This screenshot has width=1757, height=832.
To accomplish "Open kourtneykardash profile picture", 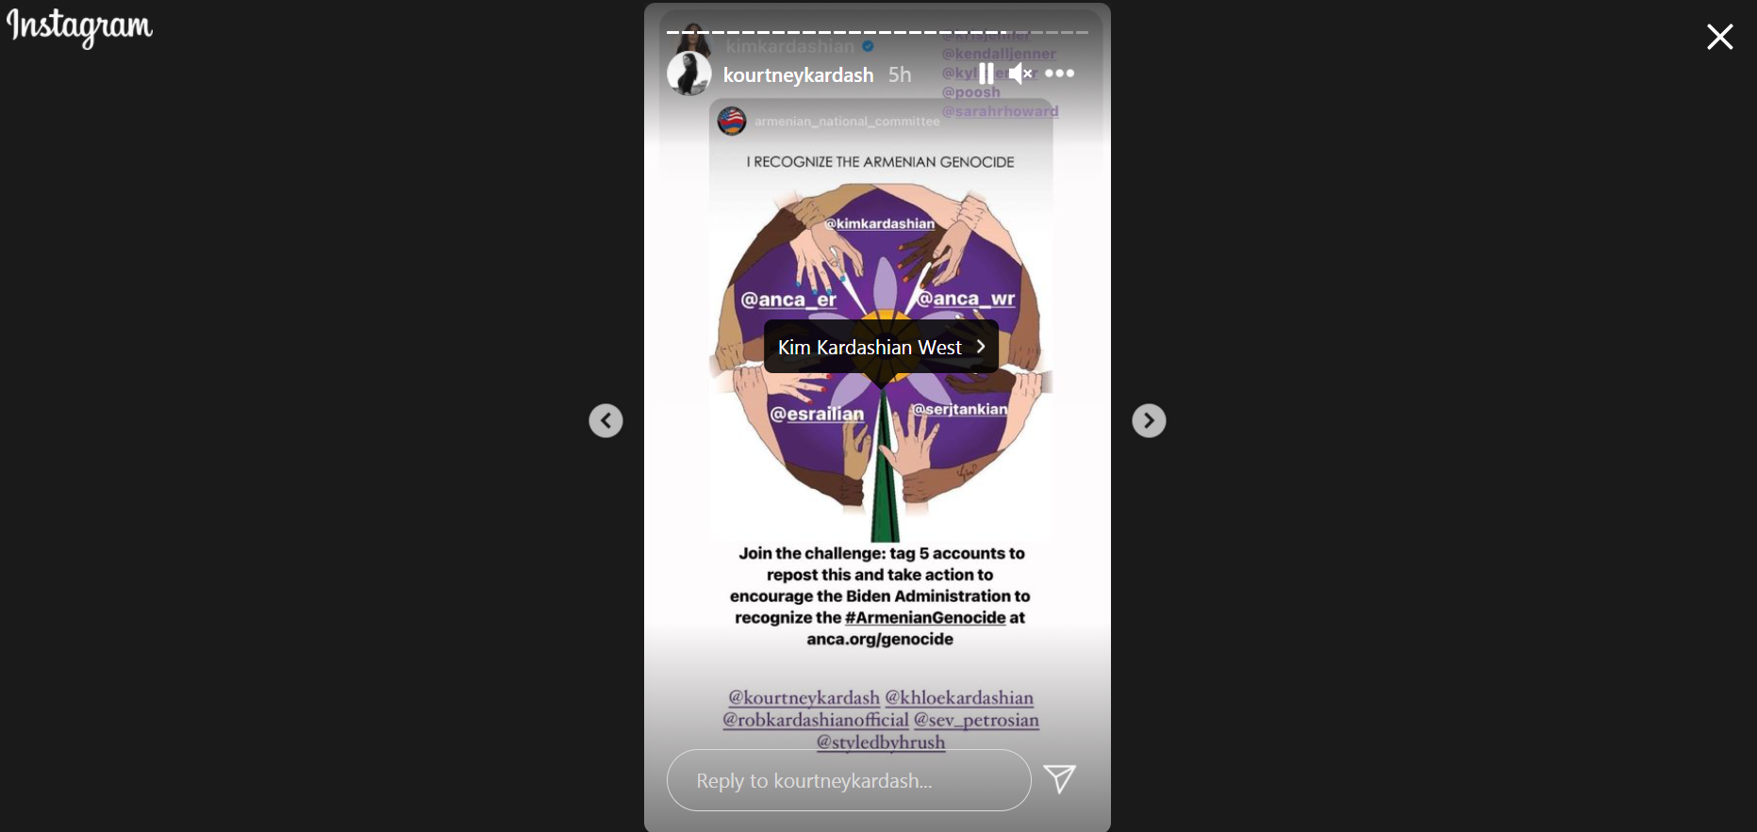I will (x=689, y=73).
